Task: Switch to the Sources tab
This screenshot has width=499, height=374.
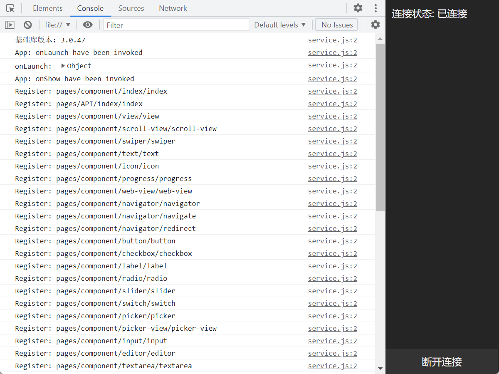Action: point(131,8)
